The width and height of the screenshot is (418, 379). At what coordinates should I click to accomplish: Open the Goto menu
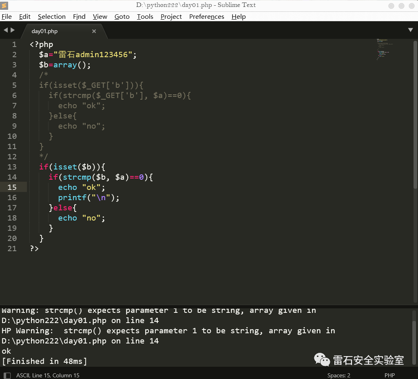[122, 17]
